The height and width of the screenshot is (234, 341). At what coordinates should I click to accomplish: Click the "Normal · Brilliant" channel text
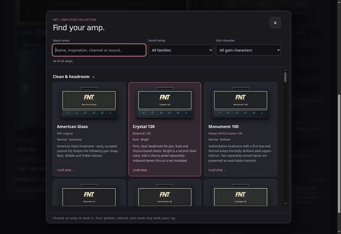click(x=219, y=139)
